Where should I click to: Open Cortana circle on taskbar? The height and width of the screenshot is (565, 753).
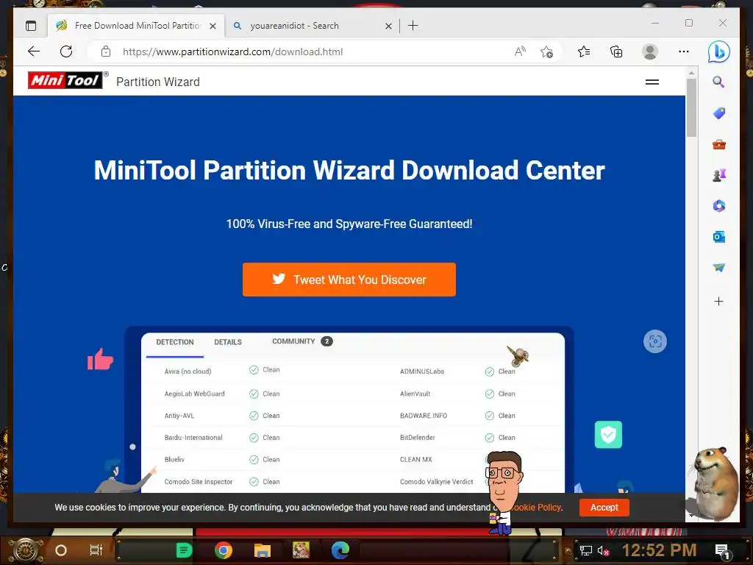(x=61, y=550)
